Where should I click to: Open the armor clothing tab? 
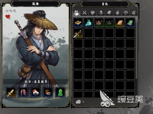point(92,13)
